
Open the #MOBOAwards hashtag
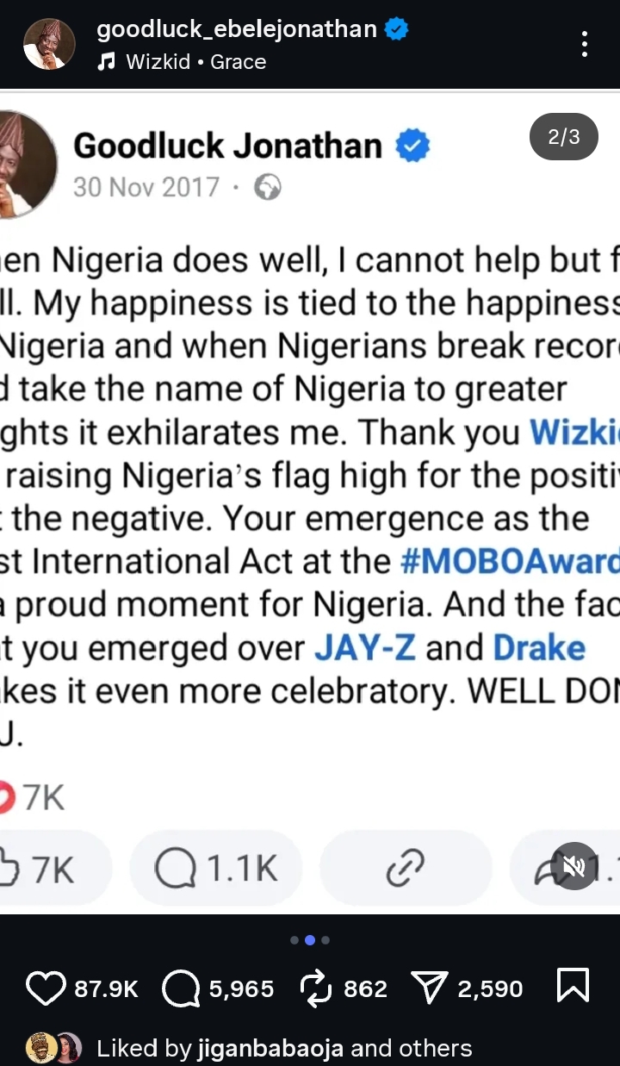pos(510,562)
